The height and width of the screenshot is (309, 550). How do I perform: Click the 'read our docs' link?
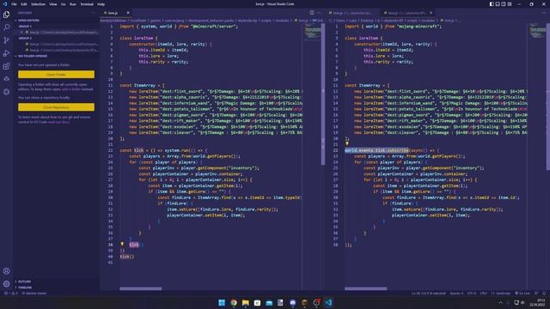(58, 122)
